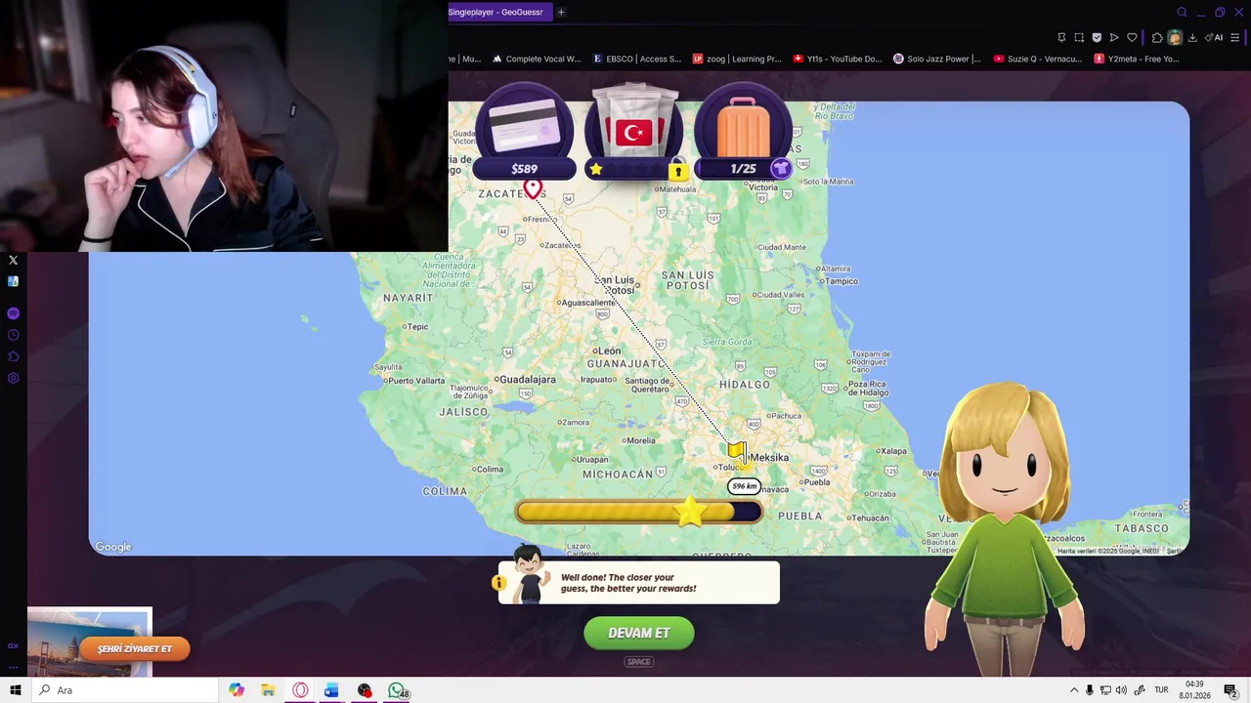The height and width of the screenshot is (703, 1251).
Task: Open Copilot from the taskbar
Action: click(x=237, y=690)
